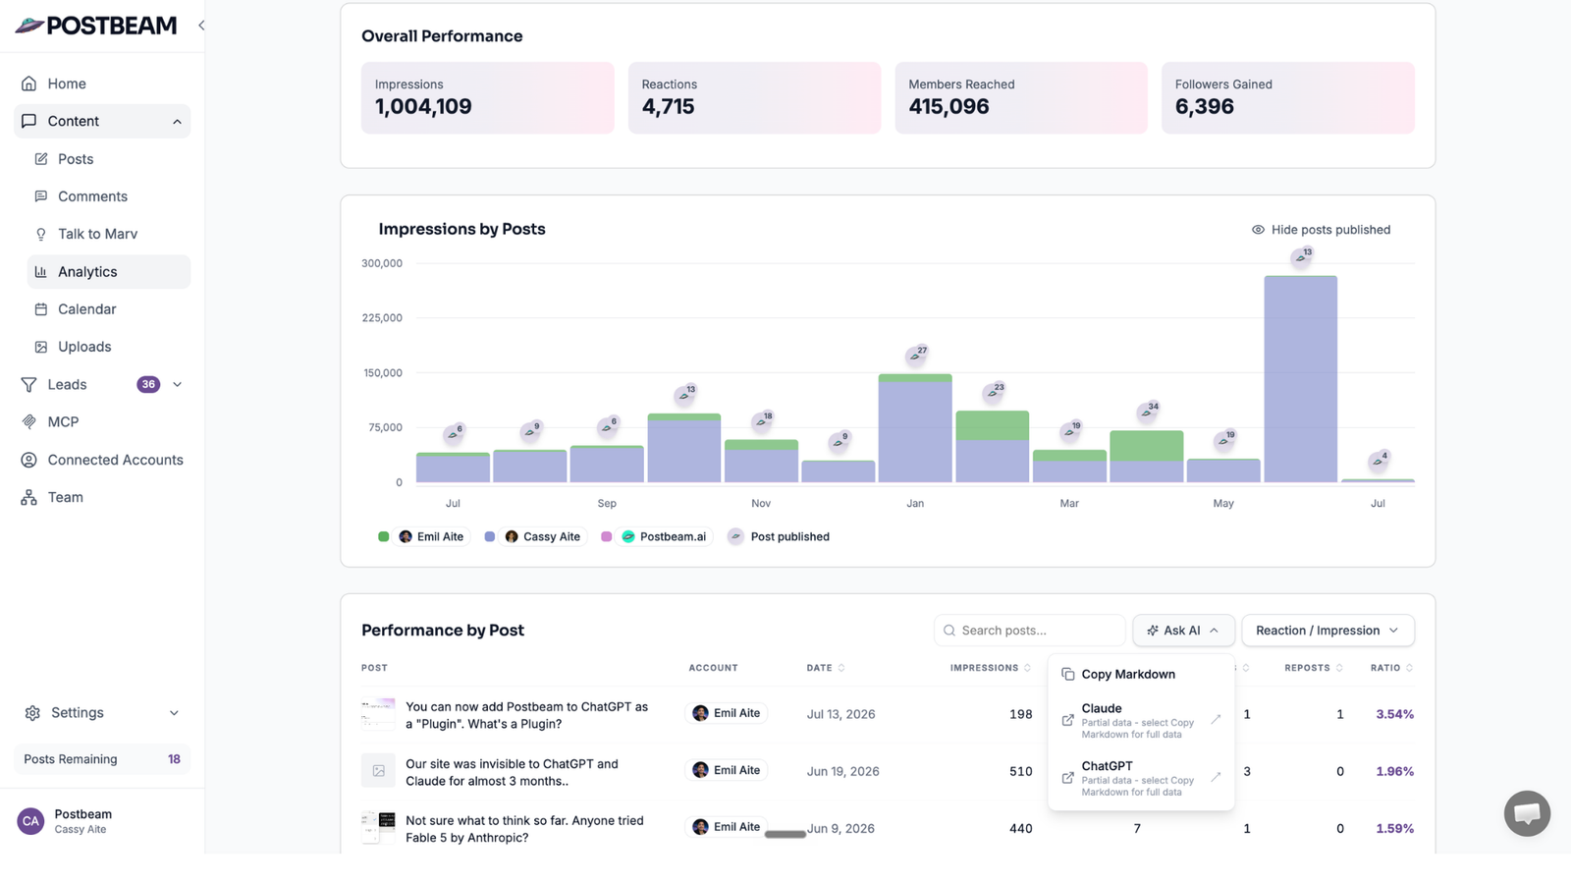Click the Uploads image icon
1571x884 pixels.
point(41,347)
